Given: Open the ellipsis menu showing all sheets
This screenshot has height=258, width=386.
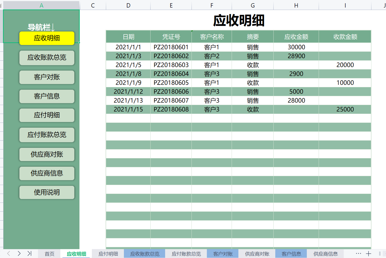Looking at the screenshot, I should pos(358,253).
